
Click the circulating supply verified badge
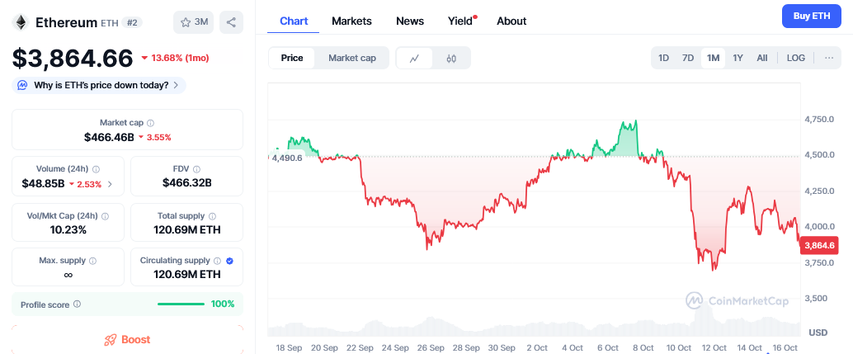tap(229, 261)
